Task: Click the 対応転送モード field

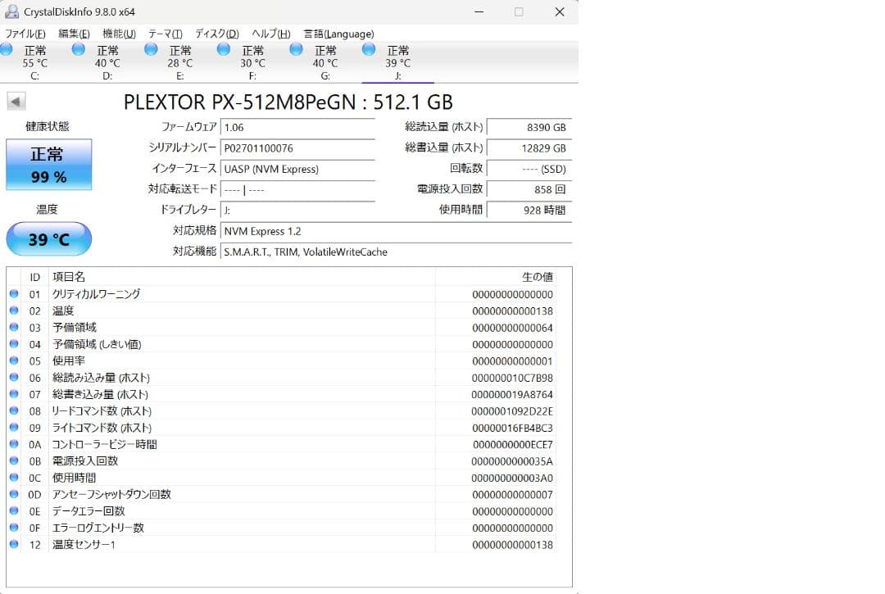Action: pyautogui.click(x=298, y=189)
